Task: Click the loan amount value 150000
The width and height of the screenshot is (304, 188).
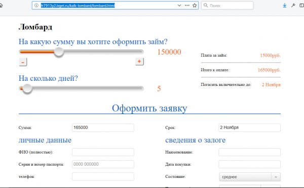Action: tap(169, 52)
